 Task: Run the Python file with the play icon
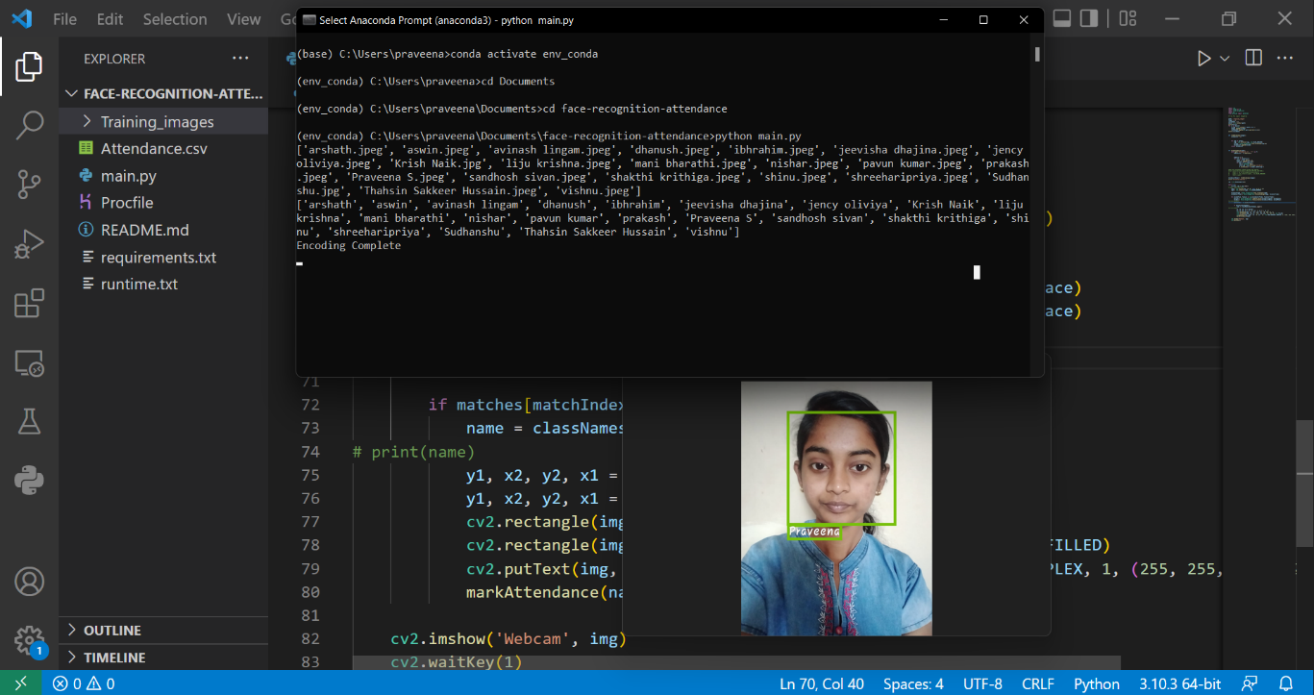tap(1203, 57)
